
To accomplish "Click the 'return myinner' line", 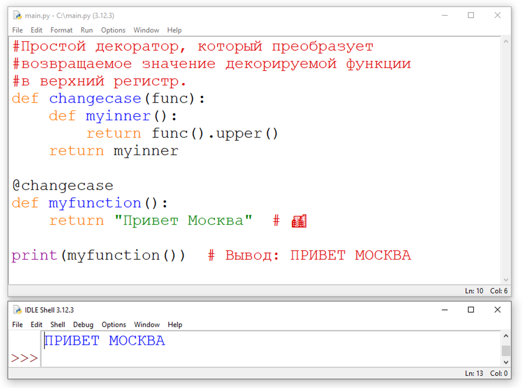I will coord(114,151).
